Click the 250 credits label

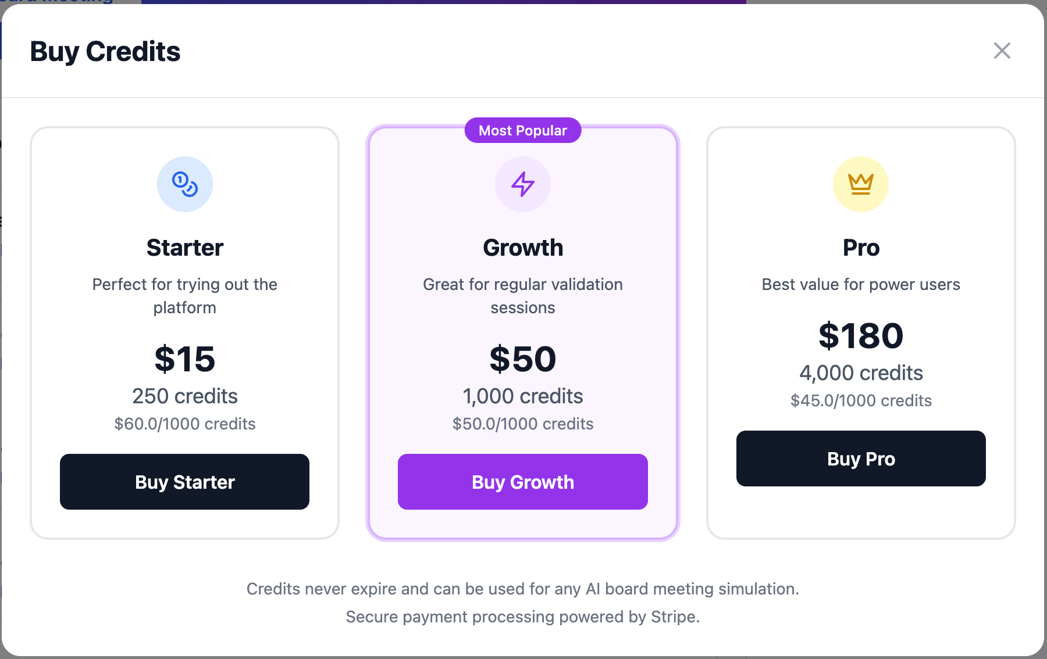[185, 396]
